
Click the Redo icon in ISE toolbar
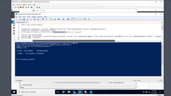click(46, 19)
